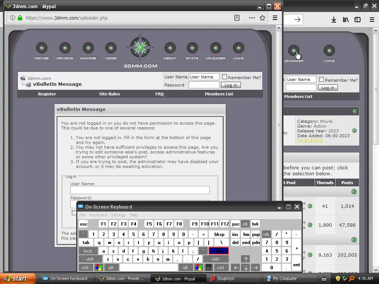Go to last post arrow in 1,014 posts row
The image size is (379, 284).
click(x=310, y=206)
